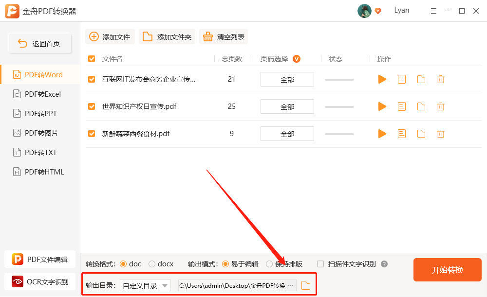Open 自定义目录 output directory dropdown

[145, 285]
